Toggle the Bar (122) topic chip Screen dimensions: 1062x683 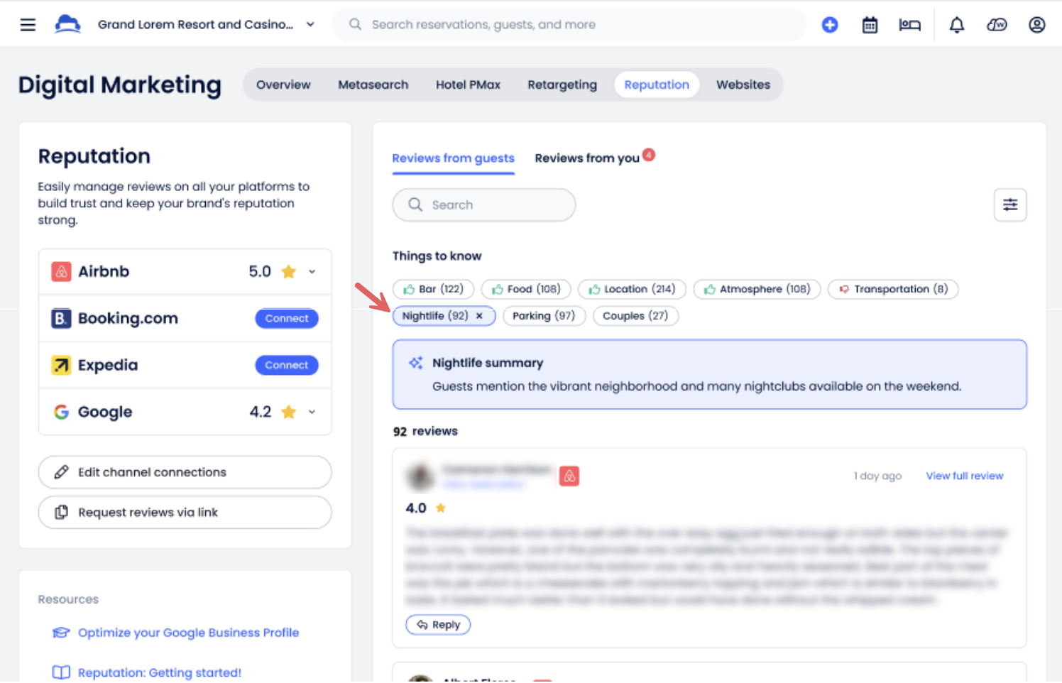433,289
